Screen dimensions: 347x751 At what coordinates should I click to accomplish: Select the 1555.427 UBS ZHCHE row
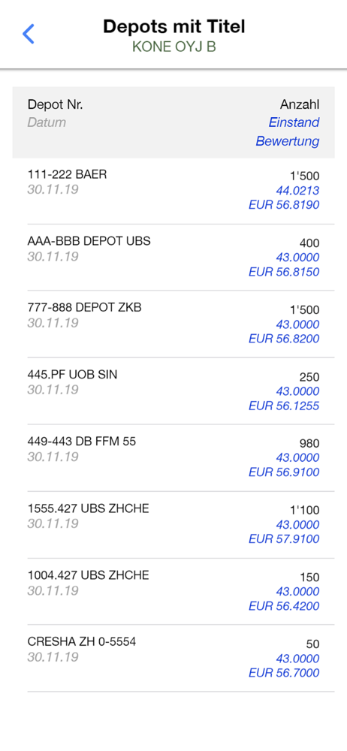click(x=173, y=524)
